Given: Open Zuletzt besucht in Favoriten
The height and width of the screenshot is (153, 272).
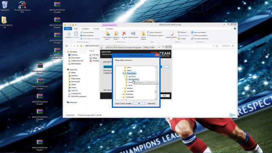Looking at the screenshot, I should click(76, 61).
